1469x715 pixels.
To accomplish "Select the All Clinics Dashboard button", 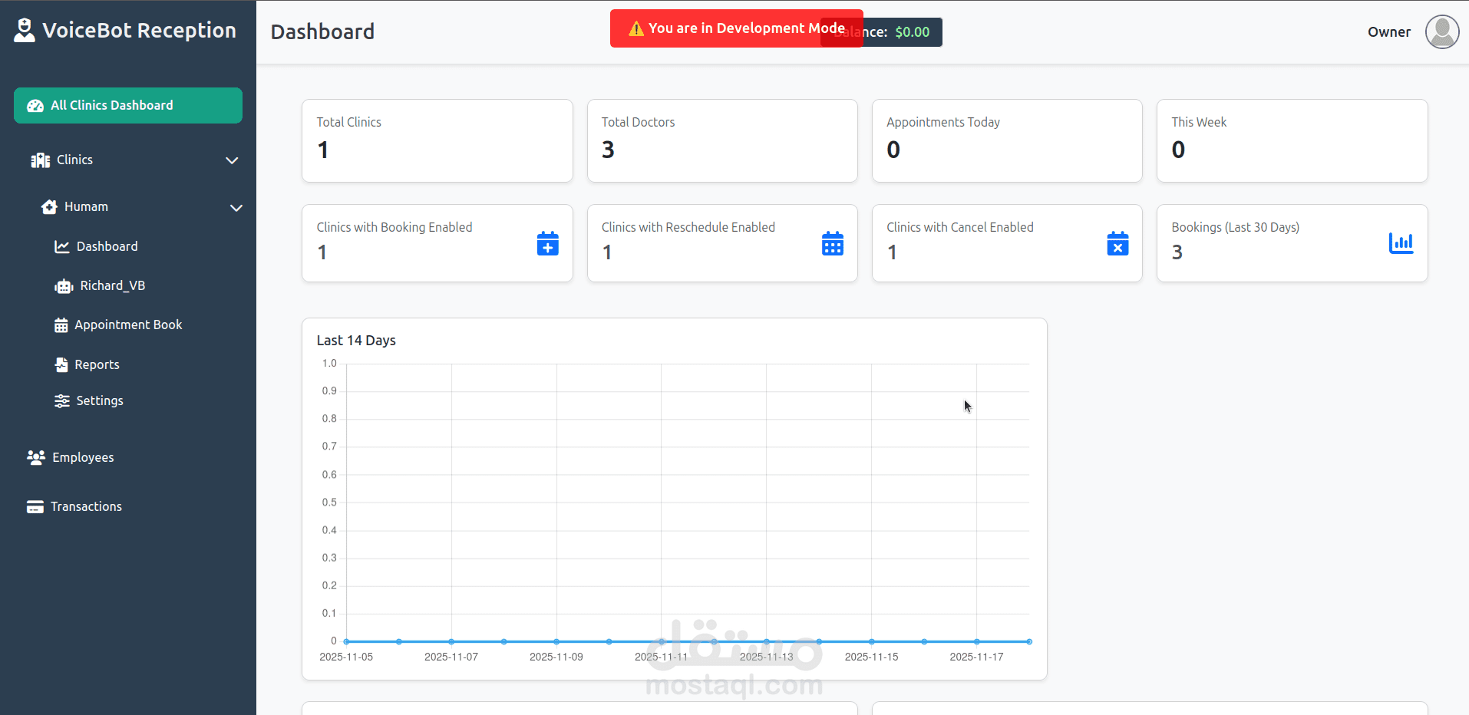I will (x=128, y=105).
